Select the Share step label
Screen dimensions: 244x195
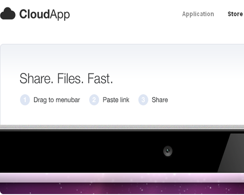pyautogui.click(x=160, y=100)
